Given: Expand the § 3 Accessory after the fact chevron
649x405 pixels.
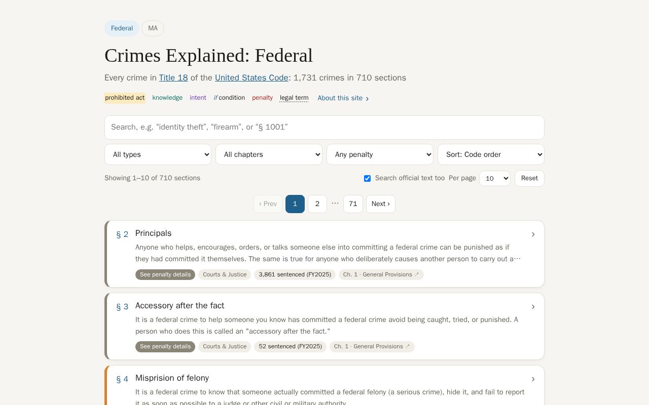Looking at the screenshot, I should [x=533, y=307].
